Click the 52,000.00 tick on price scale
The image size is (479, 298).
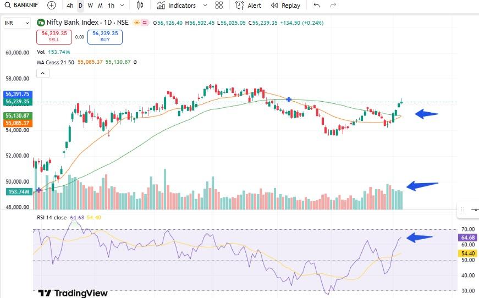[18, 156]
